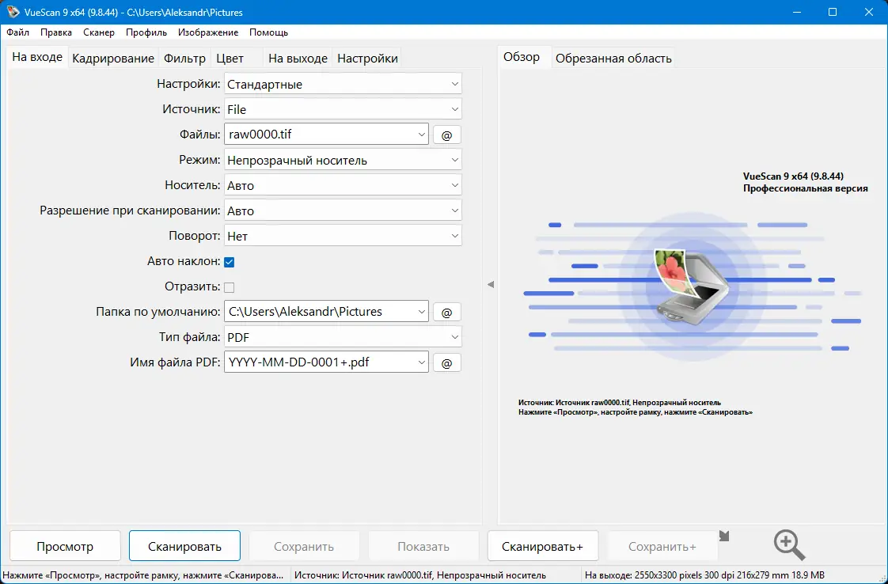This screenshot has height=584, width=888.
Task: Activate the zoom magnifier tool
Action: 787,545
